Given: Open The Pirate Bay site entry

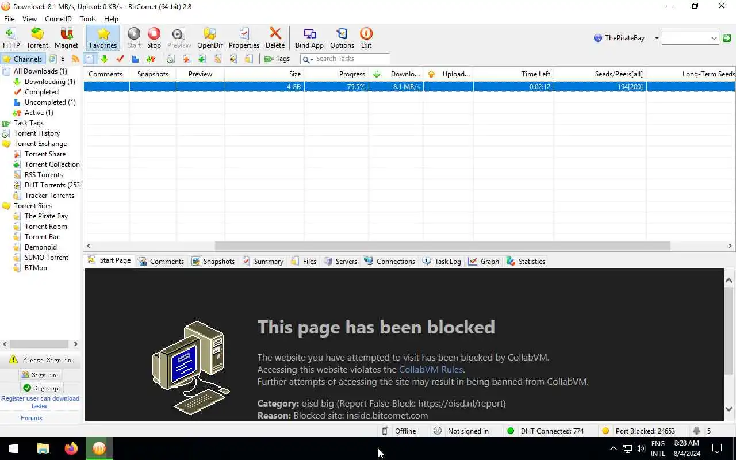Looking at the screenshot, I should (x=46, y=216).
